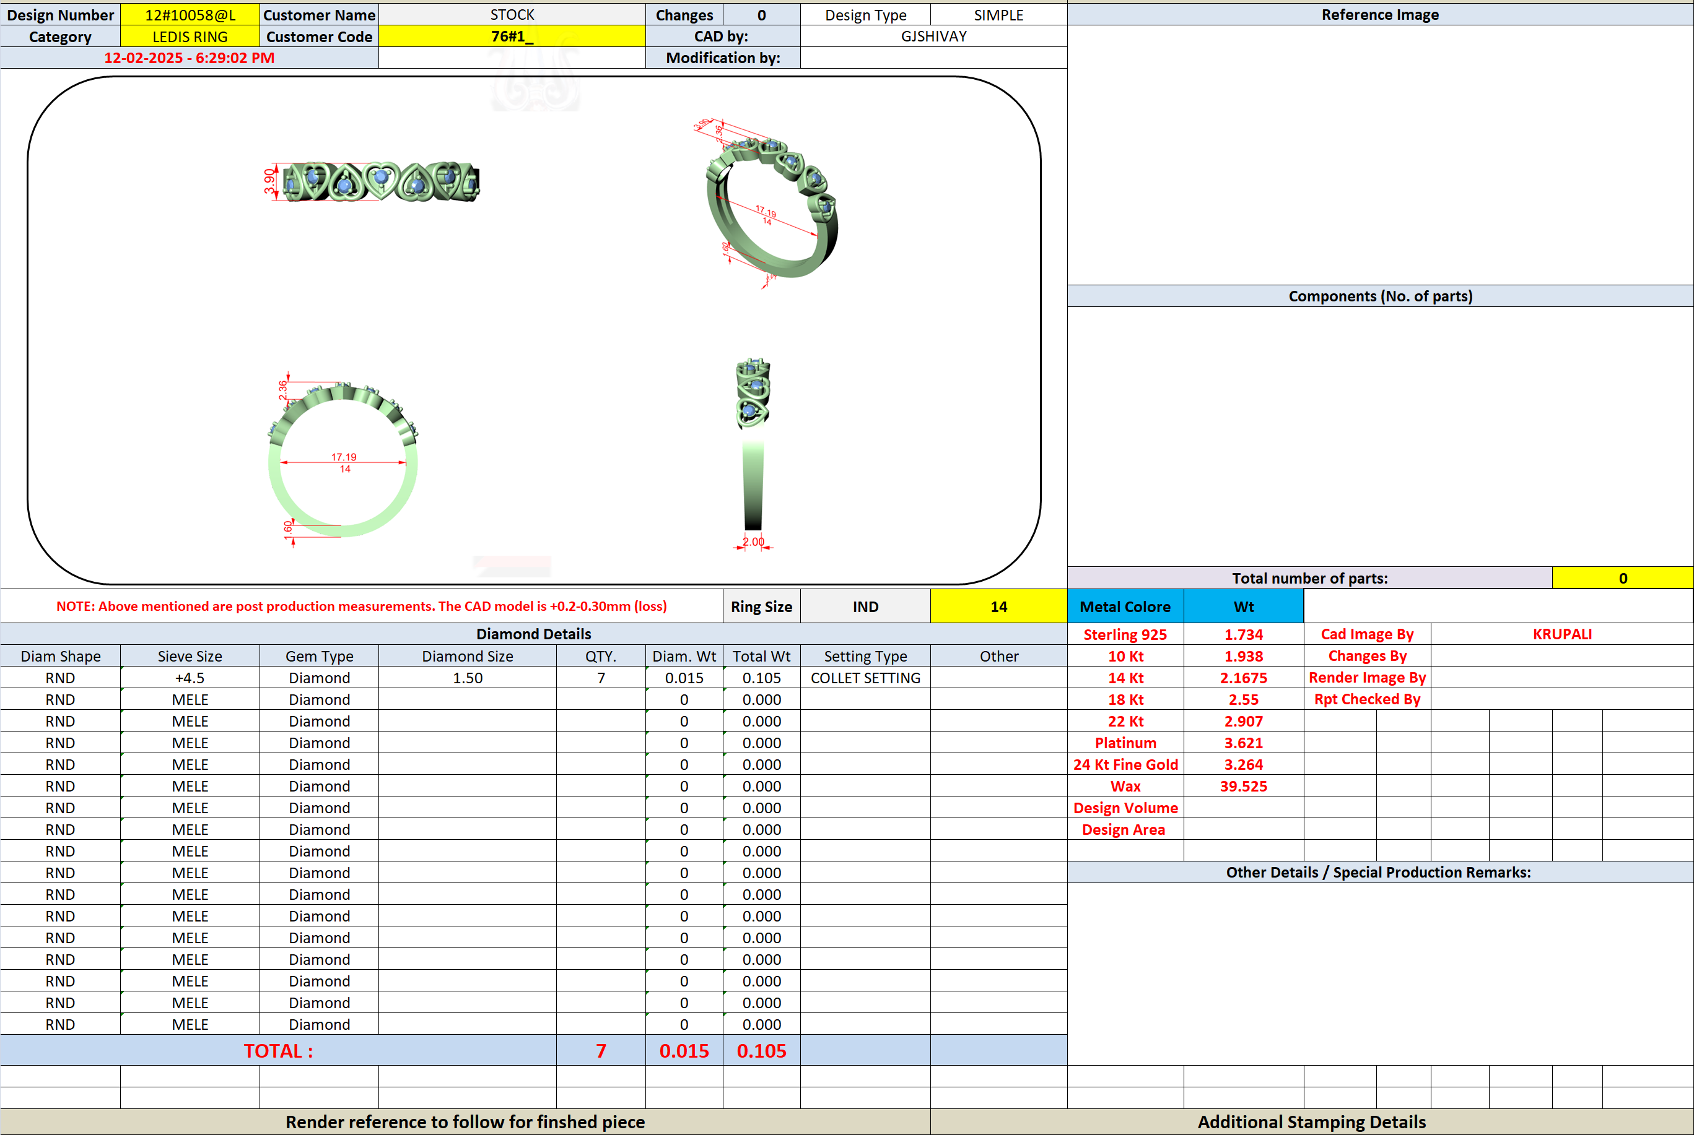Image resolution: width=1694 pixels, height=1135 pixels.
Task: Select 10 Kt weight 1.938
Action: (x=1244, y=657)
